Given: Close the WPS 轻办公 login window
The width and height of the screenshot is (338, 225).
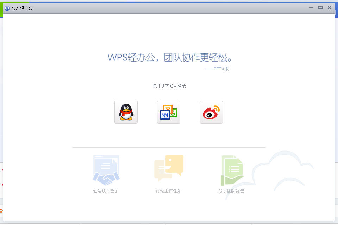Looking at the screenshot, I should point(330,8).
